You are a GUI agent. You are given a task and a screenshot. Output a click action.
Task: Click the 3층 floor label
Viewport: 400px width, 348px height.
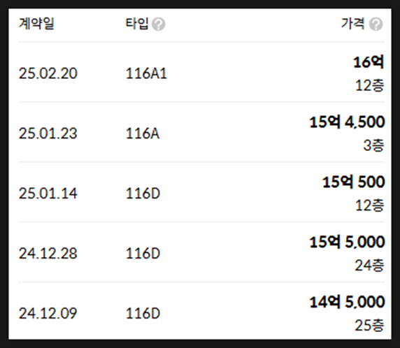[x=373, y=145]
